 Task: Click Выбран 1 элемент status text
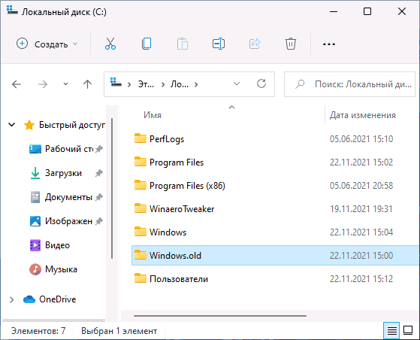[119, 331]
